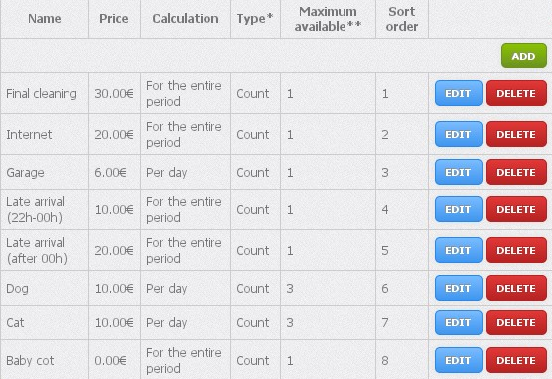Edit the Internet row

[x=459, y=134]
